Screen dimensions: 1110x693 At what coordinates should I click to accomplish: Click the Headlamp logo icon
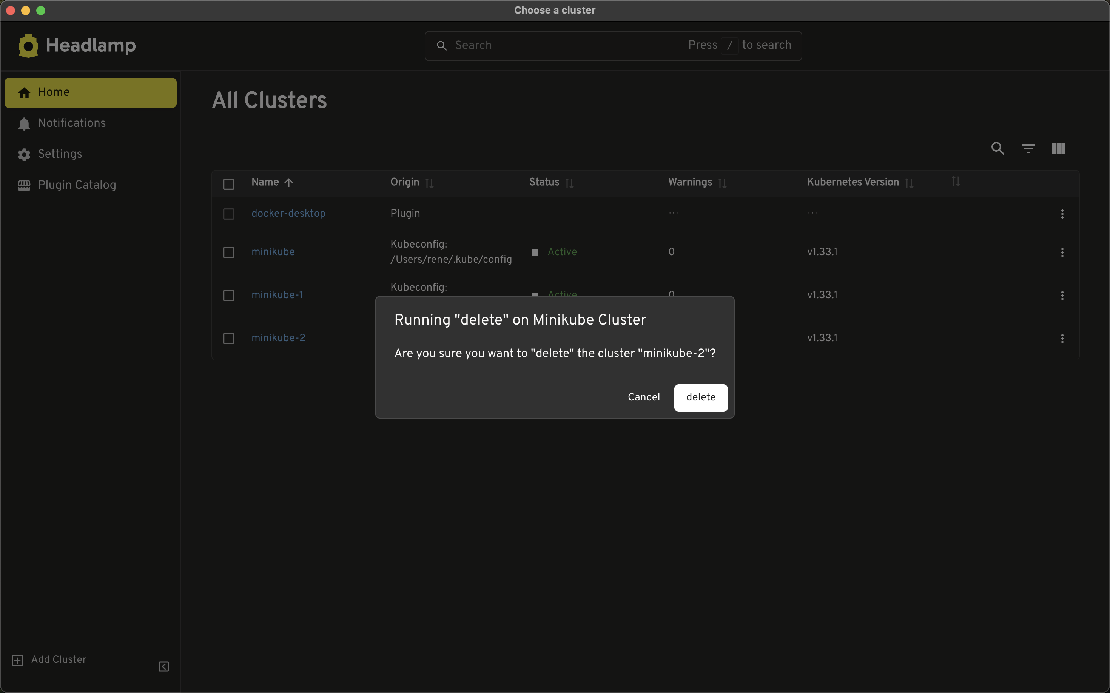28,45
